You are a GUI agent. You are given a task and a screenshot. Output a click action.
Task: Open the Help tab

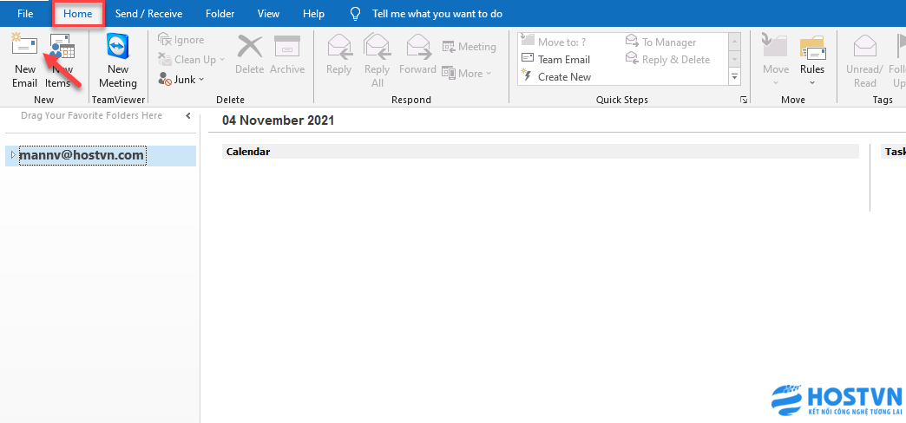point(314,13)
